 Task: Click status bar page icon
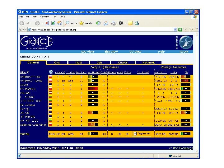(20, 156)
